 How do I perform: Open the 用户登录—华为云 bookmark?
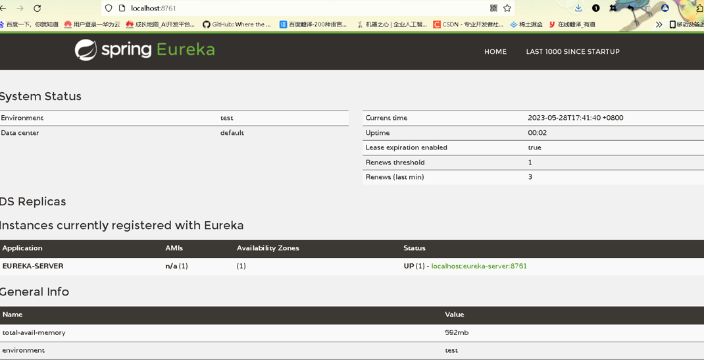pyautogui.click(x=92, y=24)
